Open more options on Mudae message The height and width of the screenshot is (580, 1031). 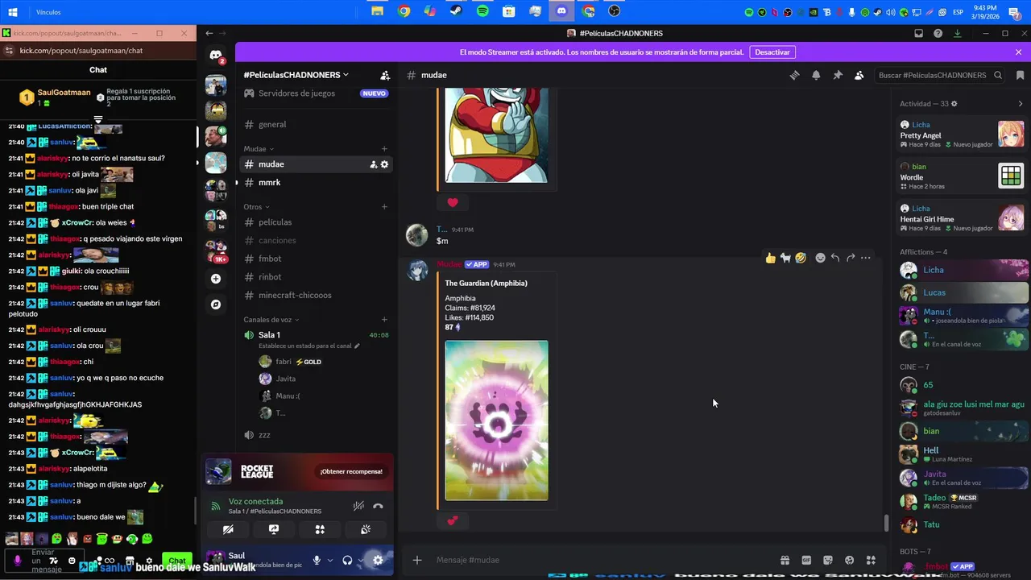point(866,258)
